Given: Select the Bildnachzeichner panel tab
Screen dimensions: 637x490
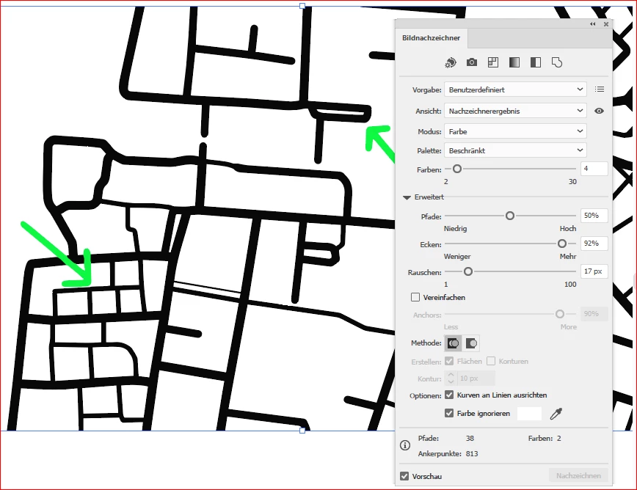Looking at the screenshot, I should tap(431, 37).
